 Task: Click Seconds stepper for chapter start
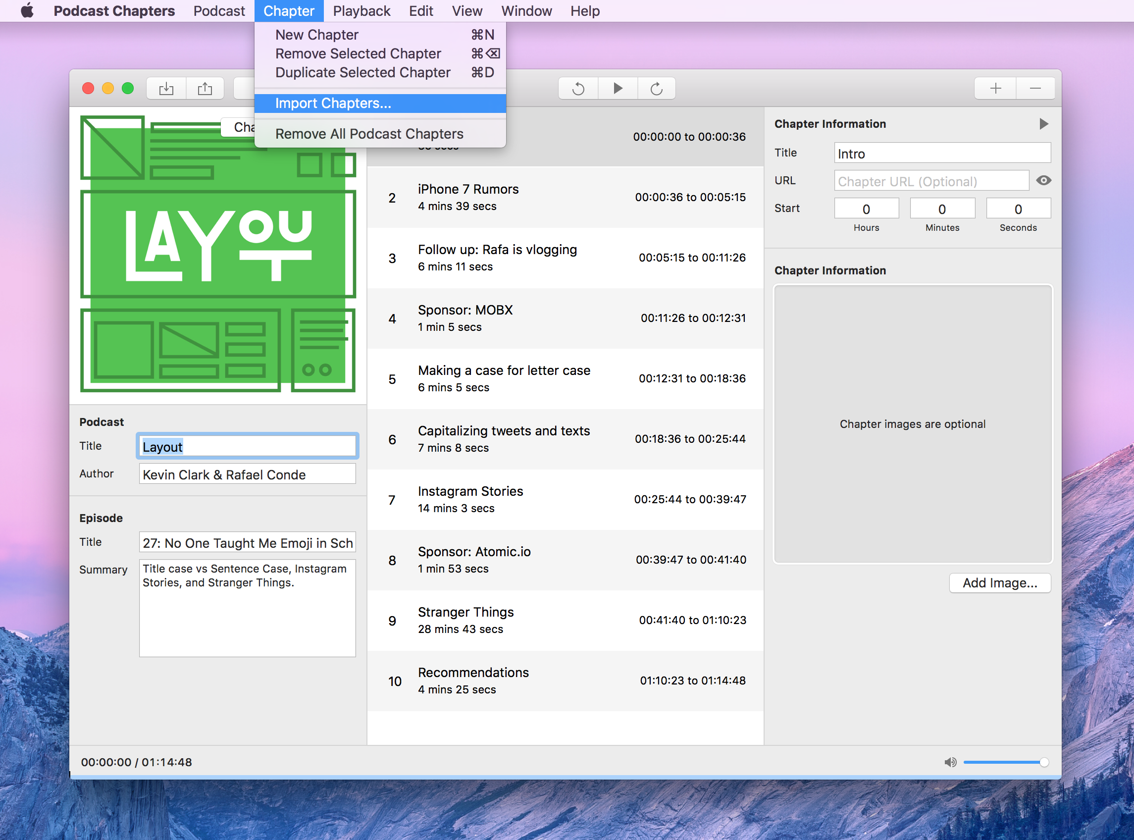pyautogui.click(x=1018, y=209)
